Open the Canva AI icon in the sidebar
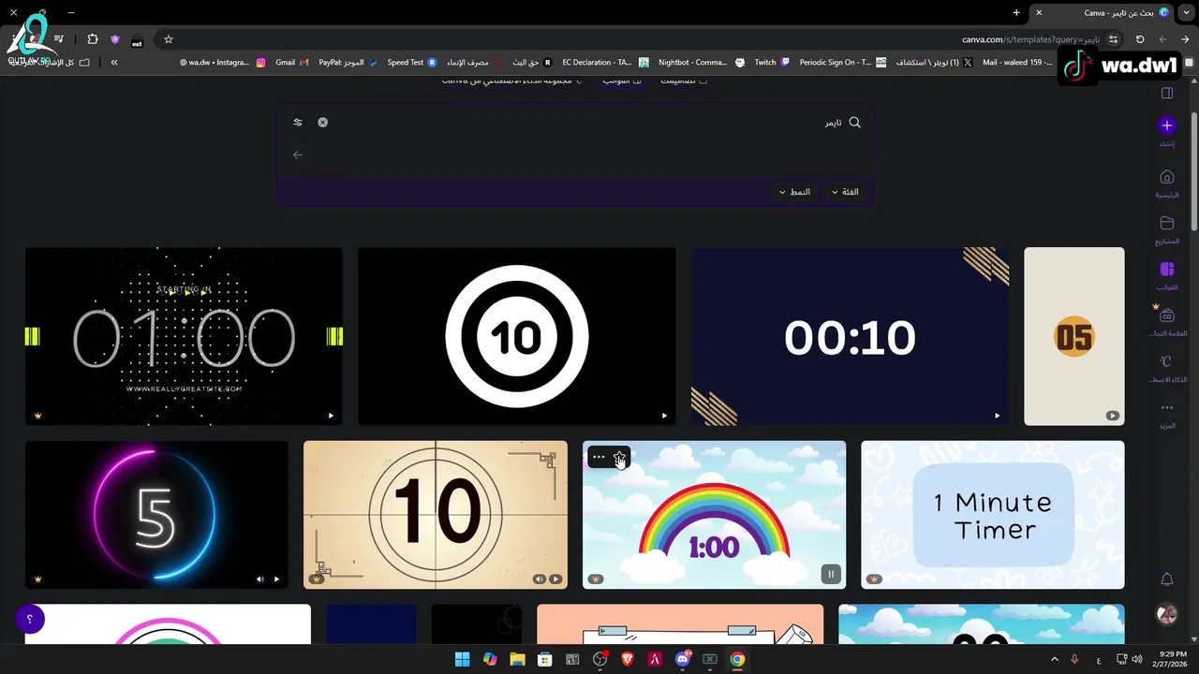1199x674 pixels. (x=1166, y=361)
